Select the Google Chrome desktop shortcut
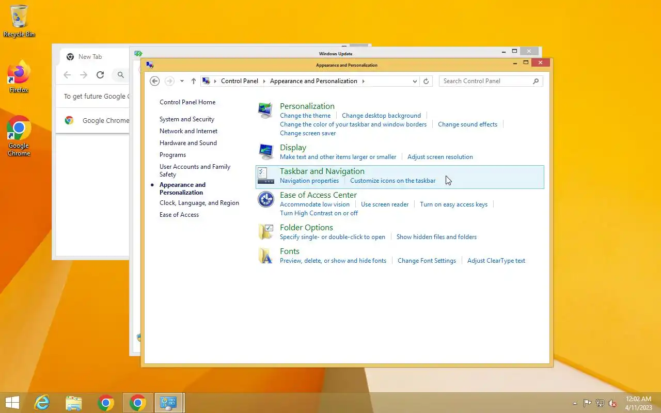The height and width of the screenshot is (413, 661). (19, 136)
